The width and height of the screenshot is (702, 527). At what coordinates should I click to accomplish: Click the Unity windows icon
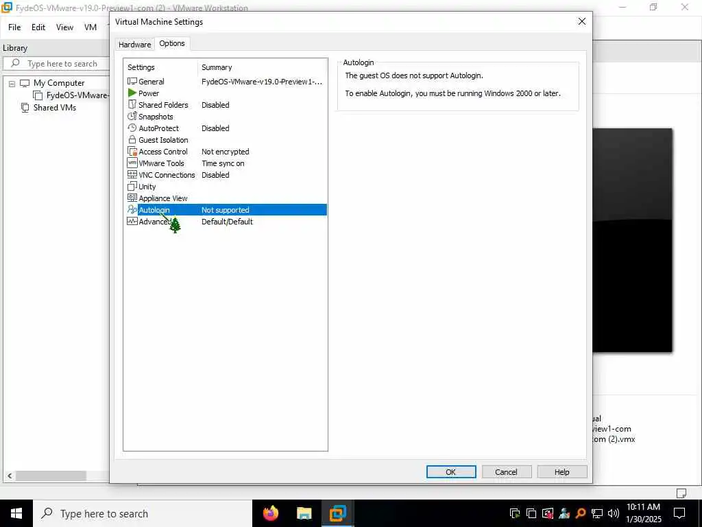132,186
